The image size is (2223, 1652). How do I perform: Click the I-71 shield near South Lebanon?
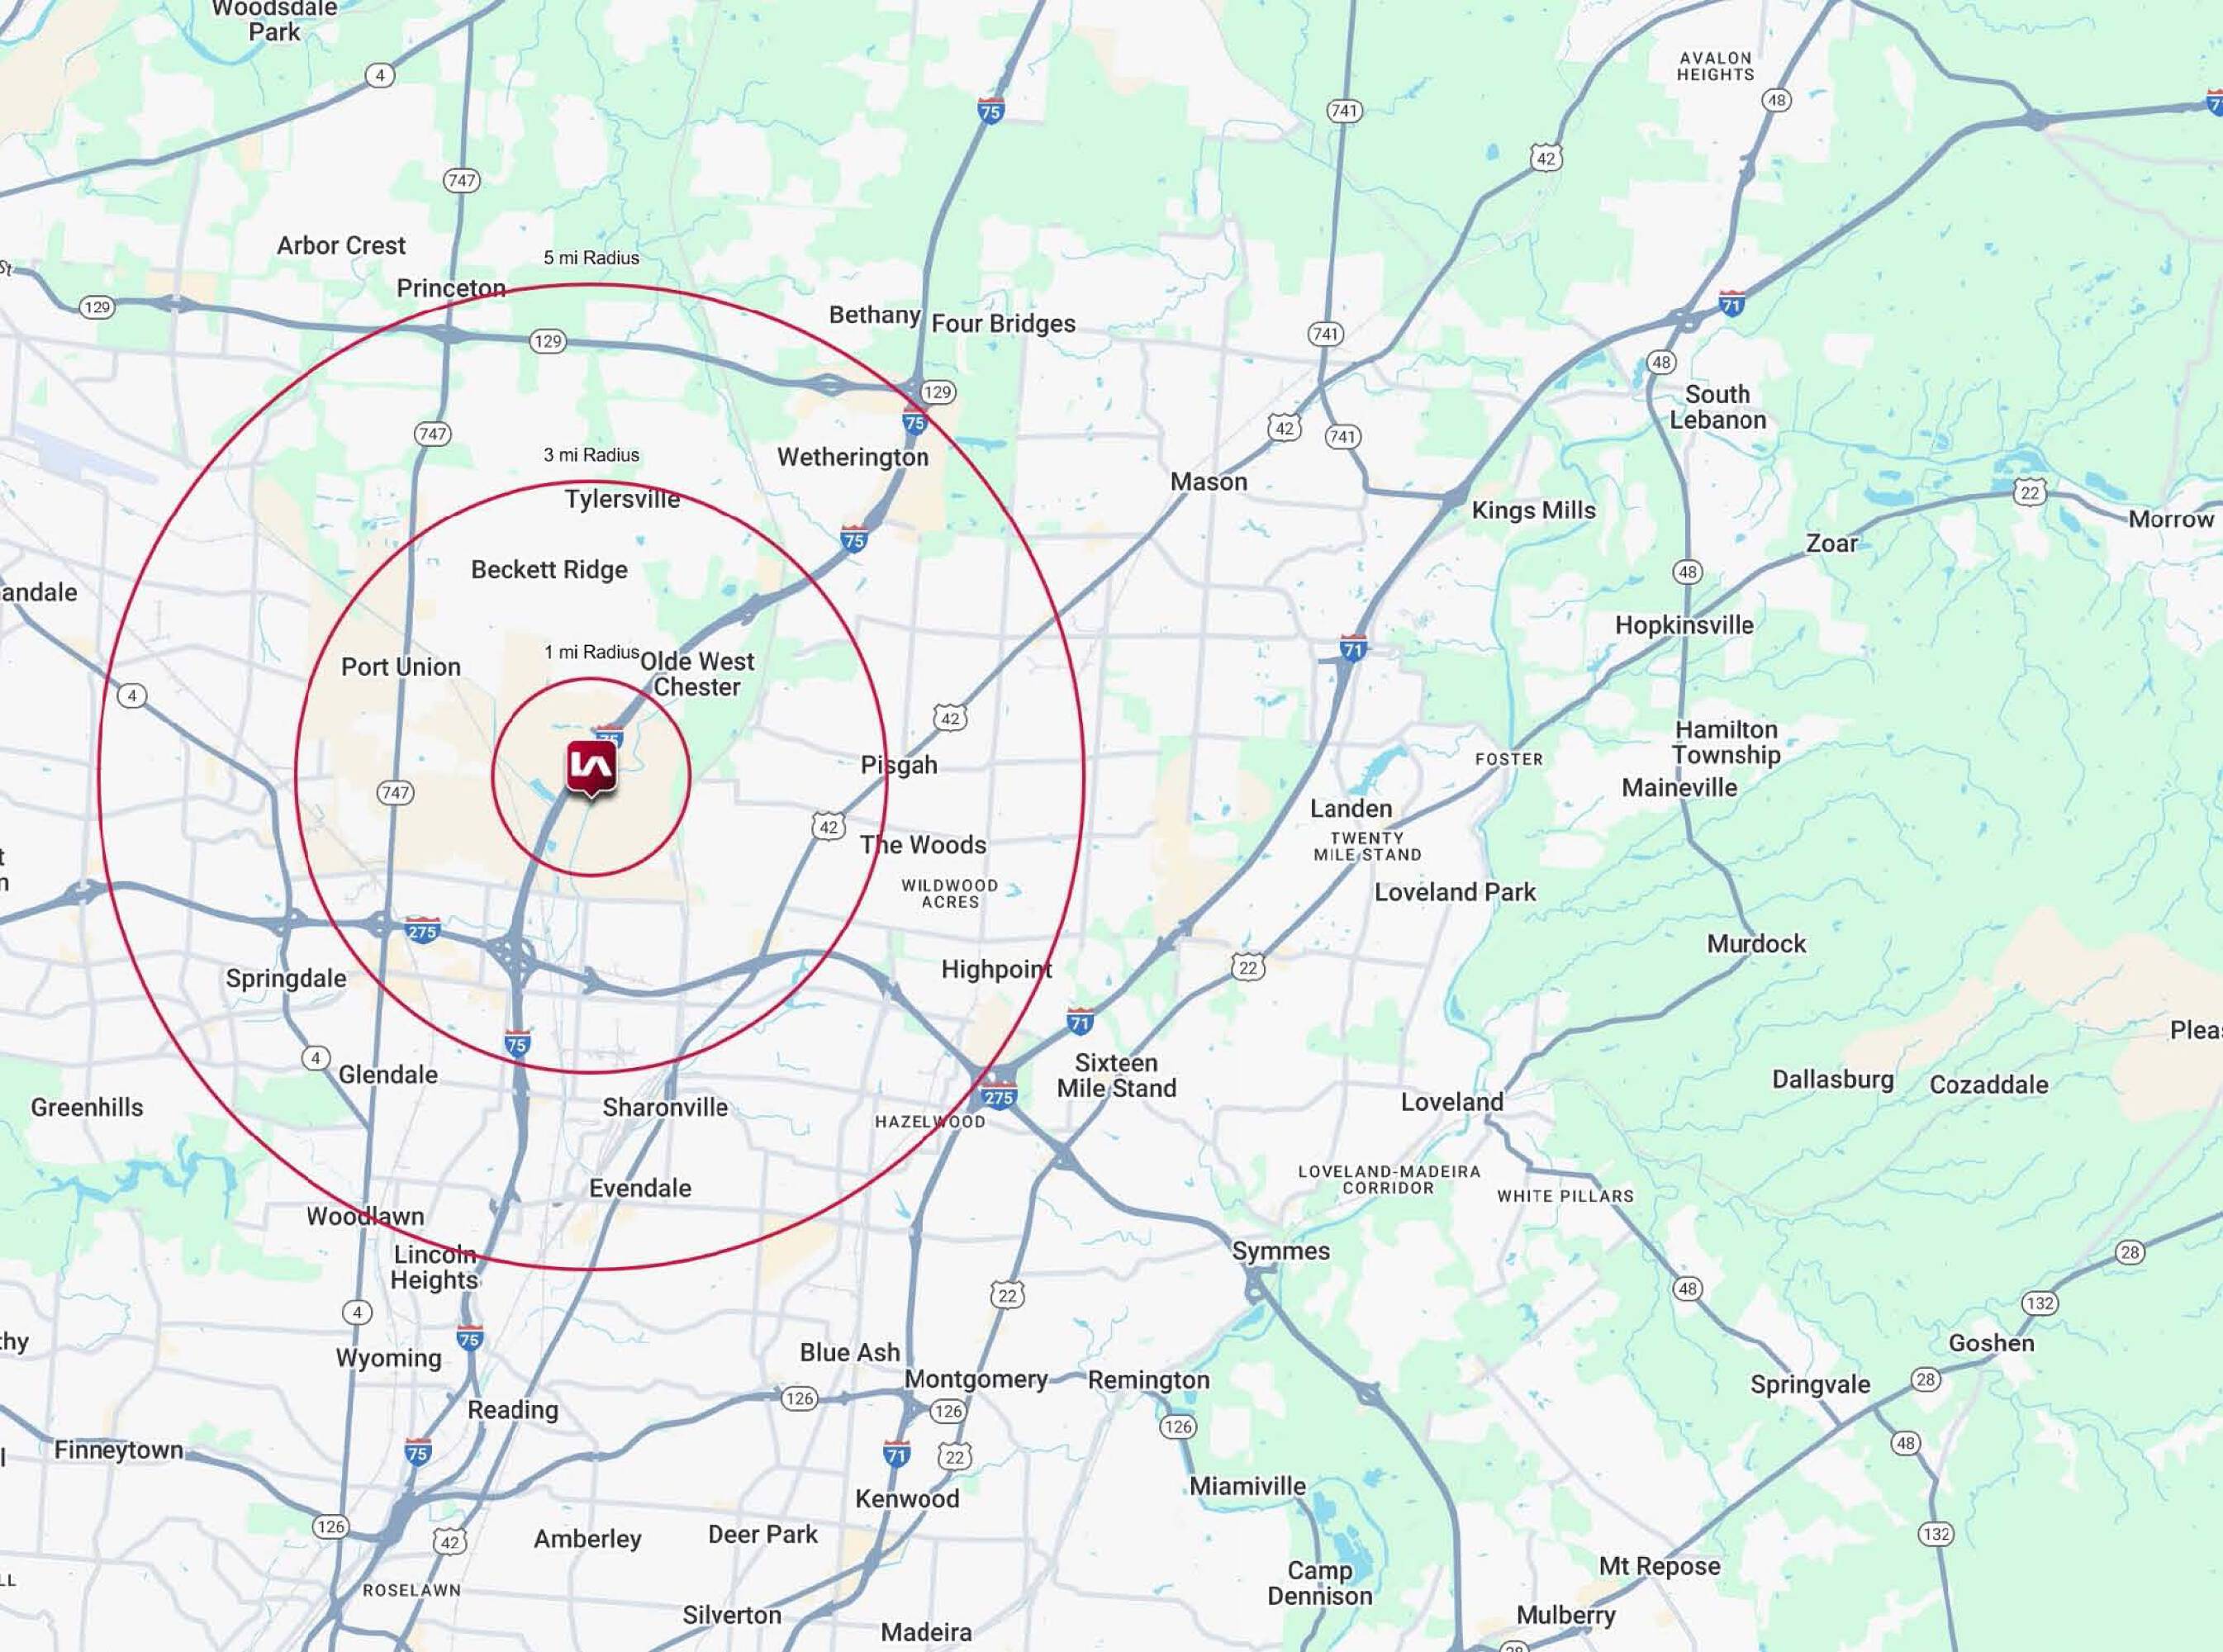click(1732, 303)
